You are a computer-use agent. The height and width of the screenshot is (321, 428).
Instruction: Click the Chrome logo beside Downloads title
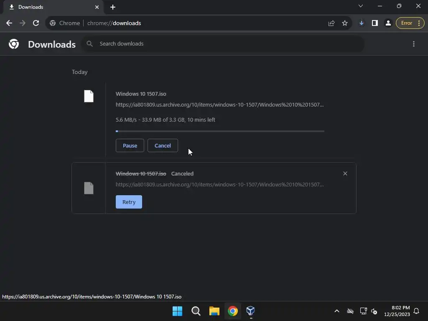pos(14,44)
